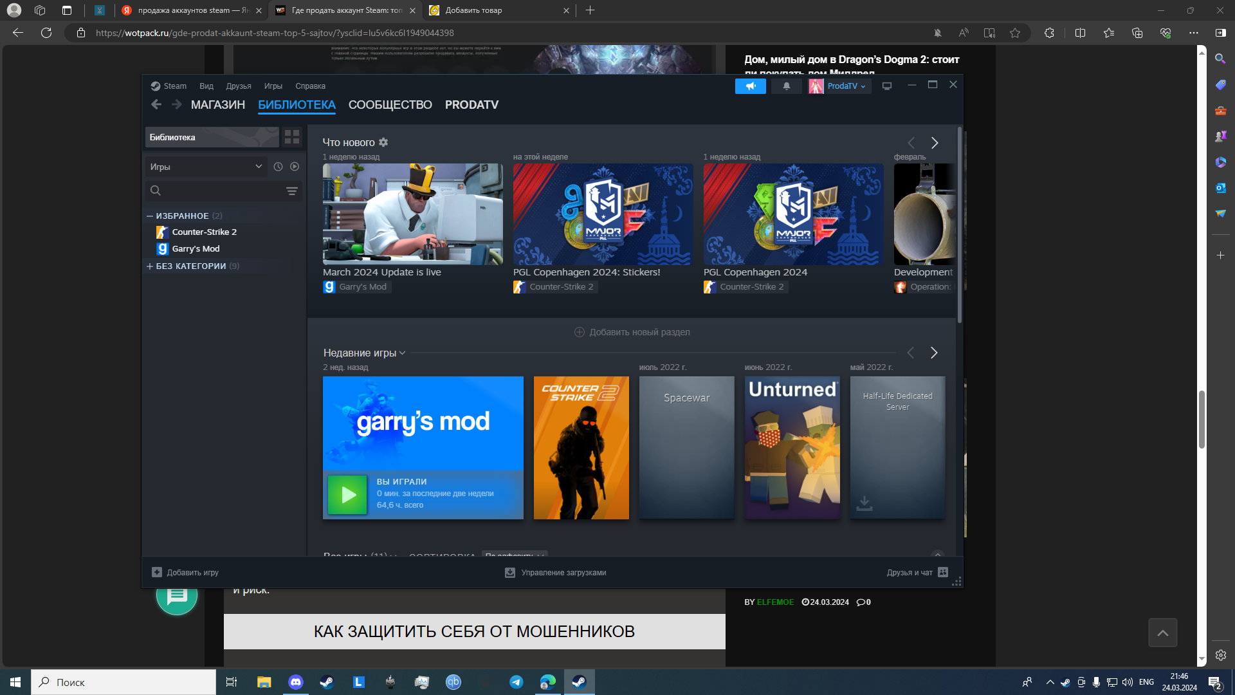Open Telegram from Windows taskbar
This screenshot has width=1235, height=695.
(x=517, y=682)
